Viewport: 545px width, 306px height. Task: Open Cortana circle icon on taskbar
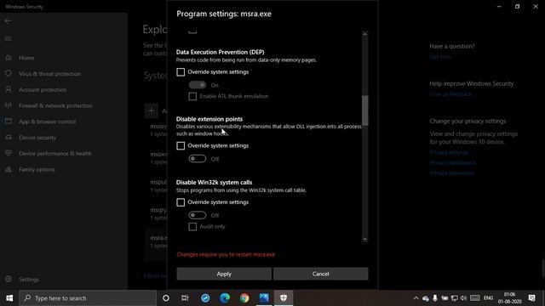pyautogui.click(x=166, y=298)
